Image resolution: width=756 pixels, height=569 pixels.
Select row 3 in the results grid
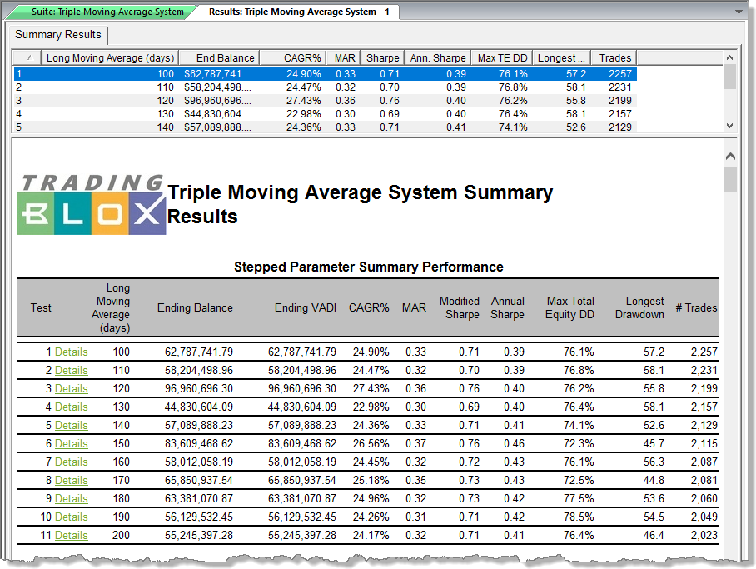325,101
